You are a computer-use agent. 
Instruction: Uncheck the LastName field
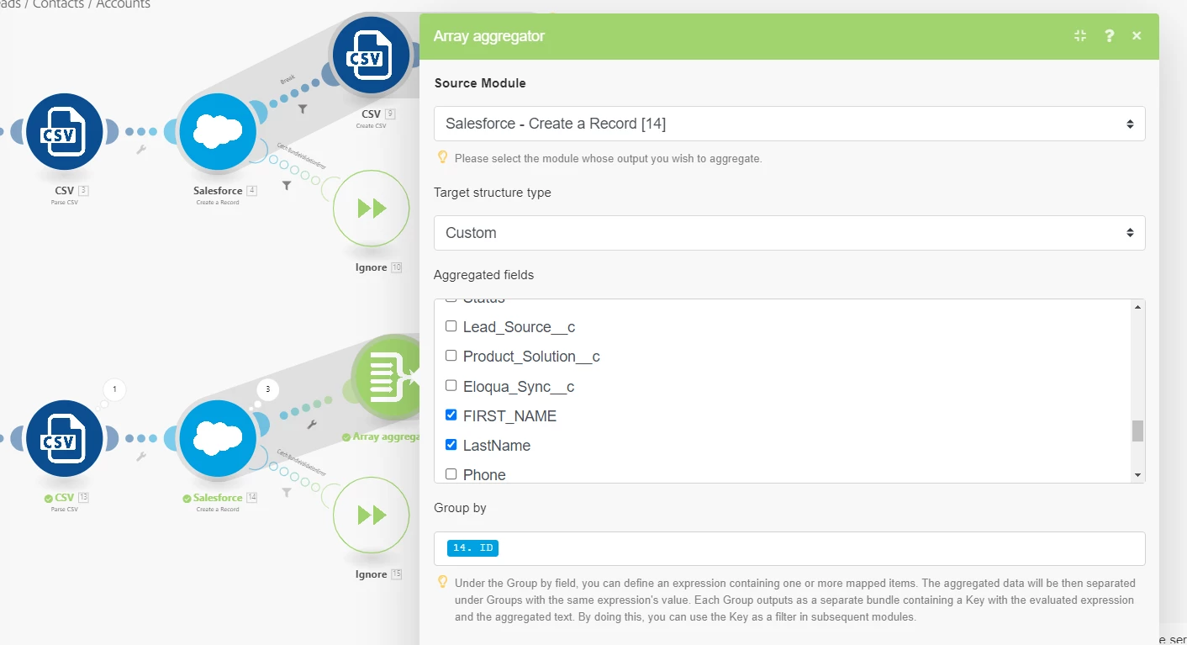451,444
